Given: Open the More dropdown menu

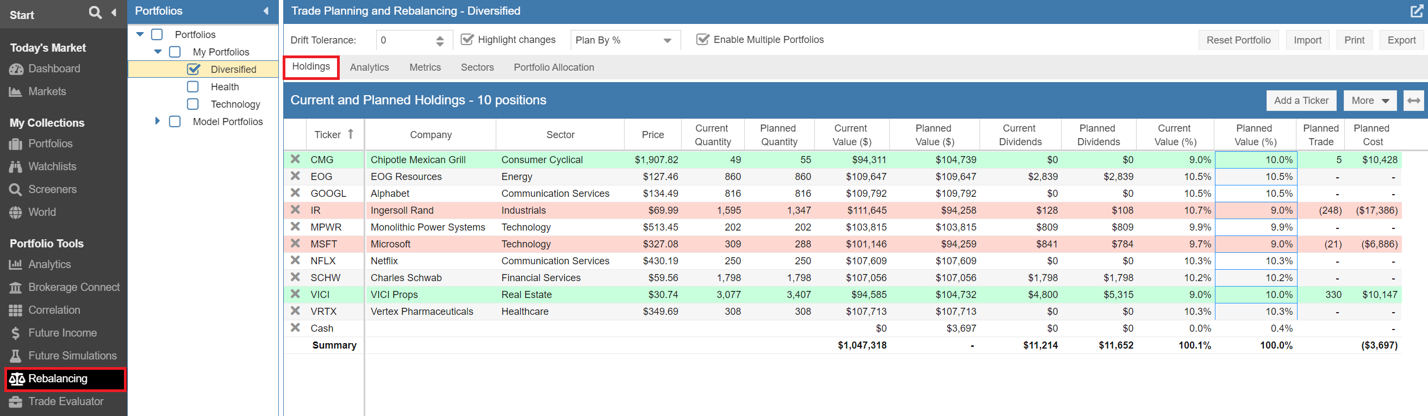Looking at the screenshot, I should point(1370,101).
